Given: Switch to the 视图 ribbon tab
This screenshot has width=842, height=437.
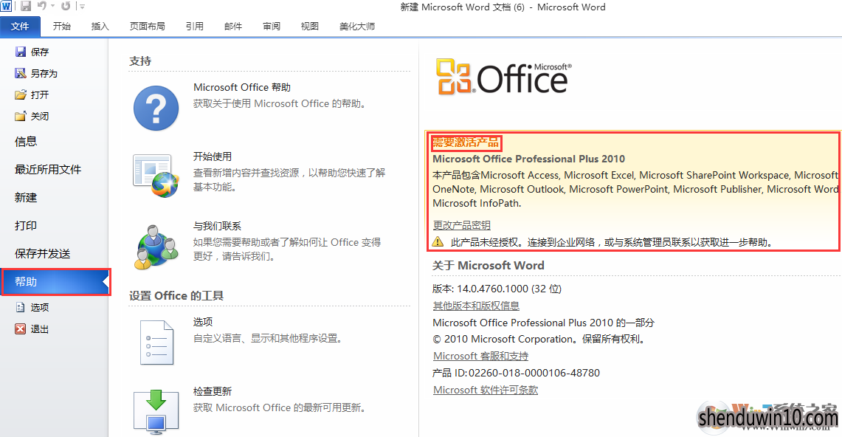Looking at the screenshot, I should tap(310, 27).
